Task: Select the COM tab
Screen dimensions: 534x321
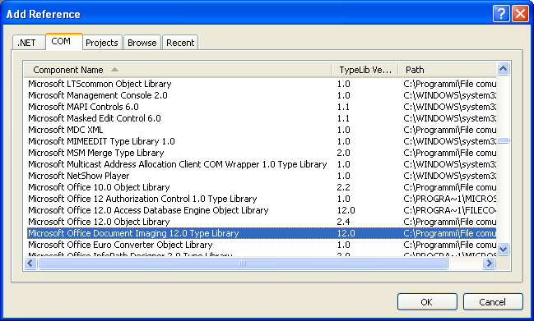Action: tap(63, 41)
